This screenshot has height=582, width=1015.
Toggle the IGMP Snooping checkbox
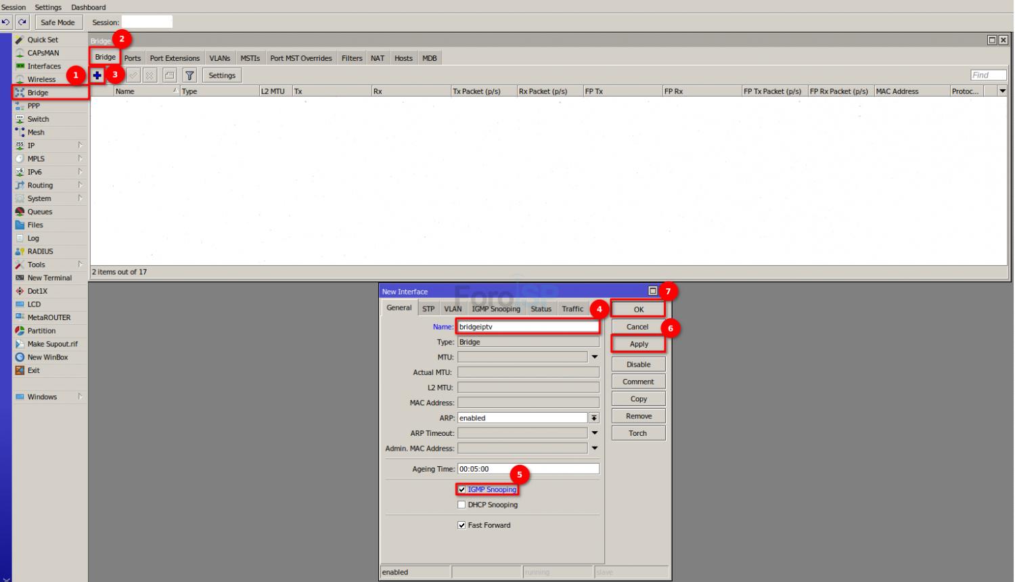pos(461,489)
